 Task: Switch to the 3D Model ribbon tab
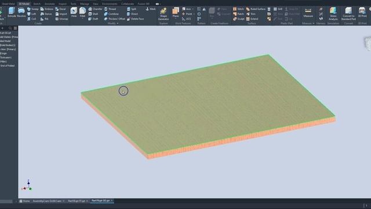pyautogui.click(x=24, y=4)
